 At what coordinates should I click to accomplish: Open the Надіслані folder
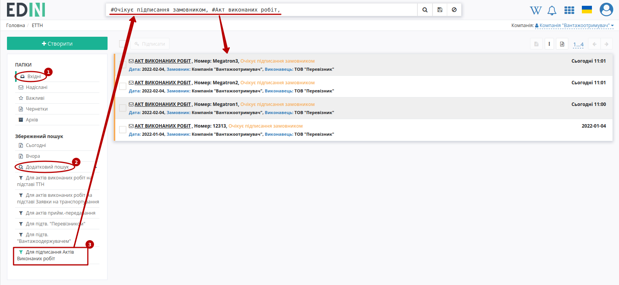pyautogui.click(x=36, y=87)
